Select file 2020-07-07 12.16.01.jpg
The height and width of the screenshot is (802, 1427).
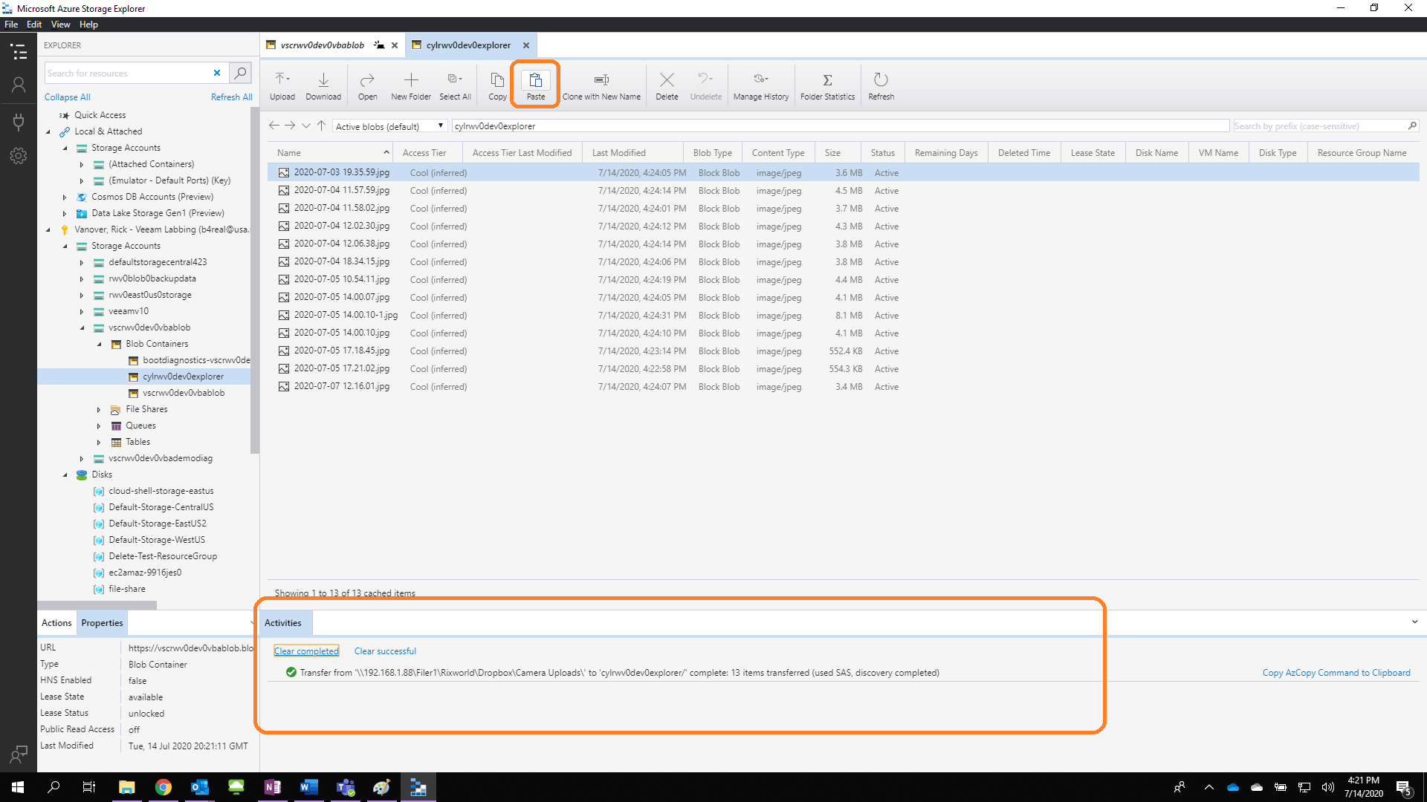342,386
